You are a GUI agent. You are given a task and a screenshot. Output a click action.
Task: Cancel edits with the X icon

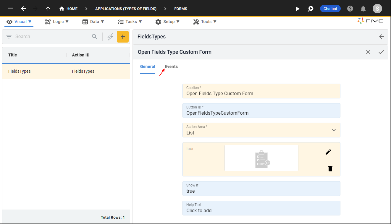(x=368, y=52)
